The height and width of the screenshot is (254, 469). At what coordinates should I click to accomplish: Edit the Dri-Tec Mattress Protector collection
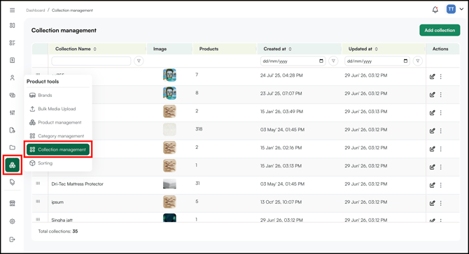pos(432,185)
